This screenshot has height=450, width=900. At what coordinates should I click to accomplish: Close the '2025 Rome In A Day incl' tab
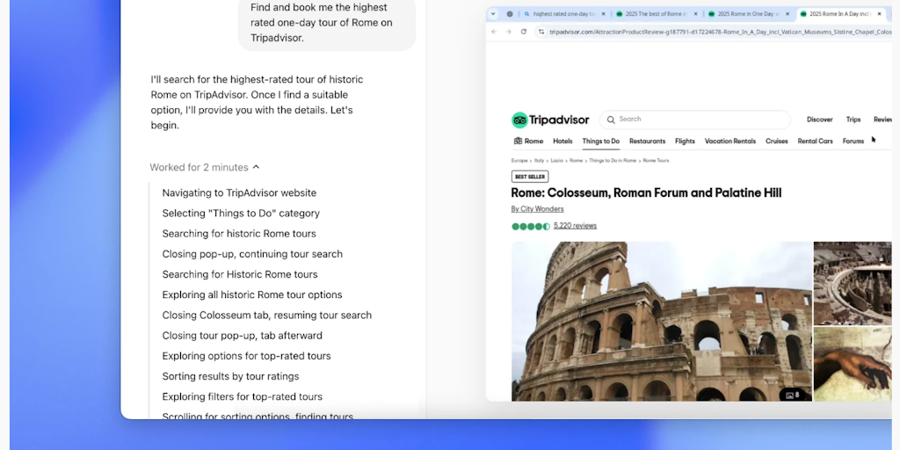pyautogui.click(x=879, y=14)
